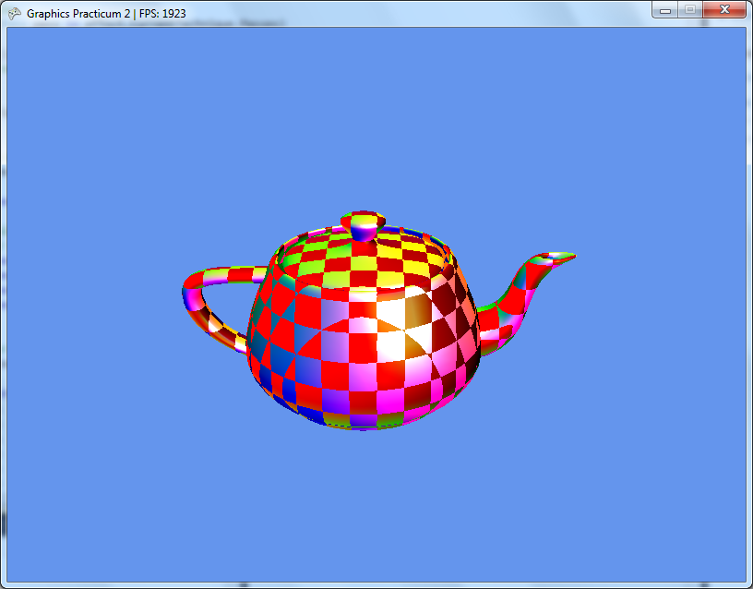
Task: Click the application icon in the title bar
Action: coord(15,13)
